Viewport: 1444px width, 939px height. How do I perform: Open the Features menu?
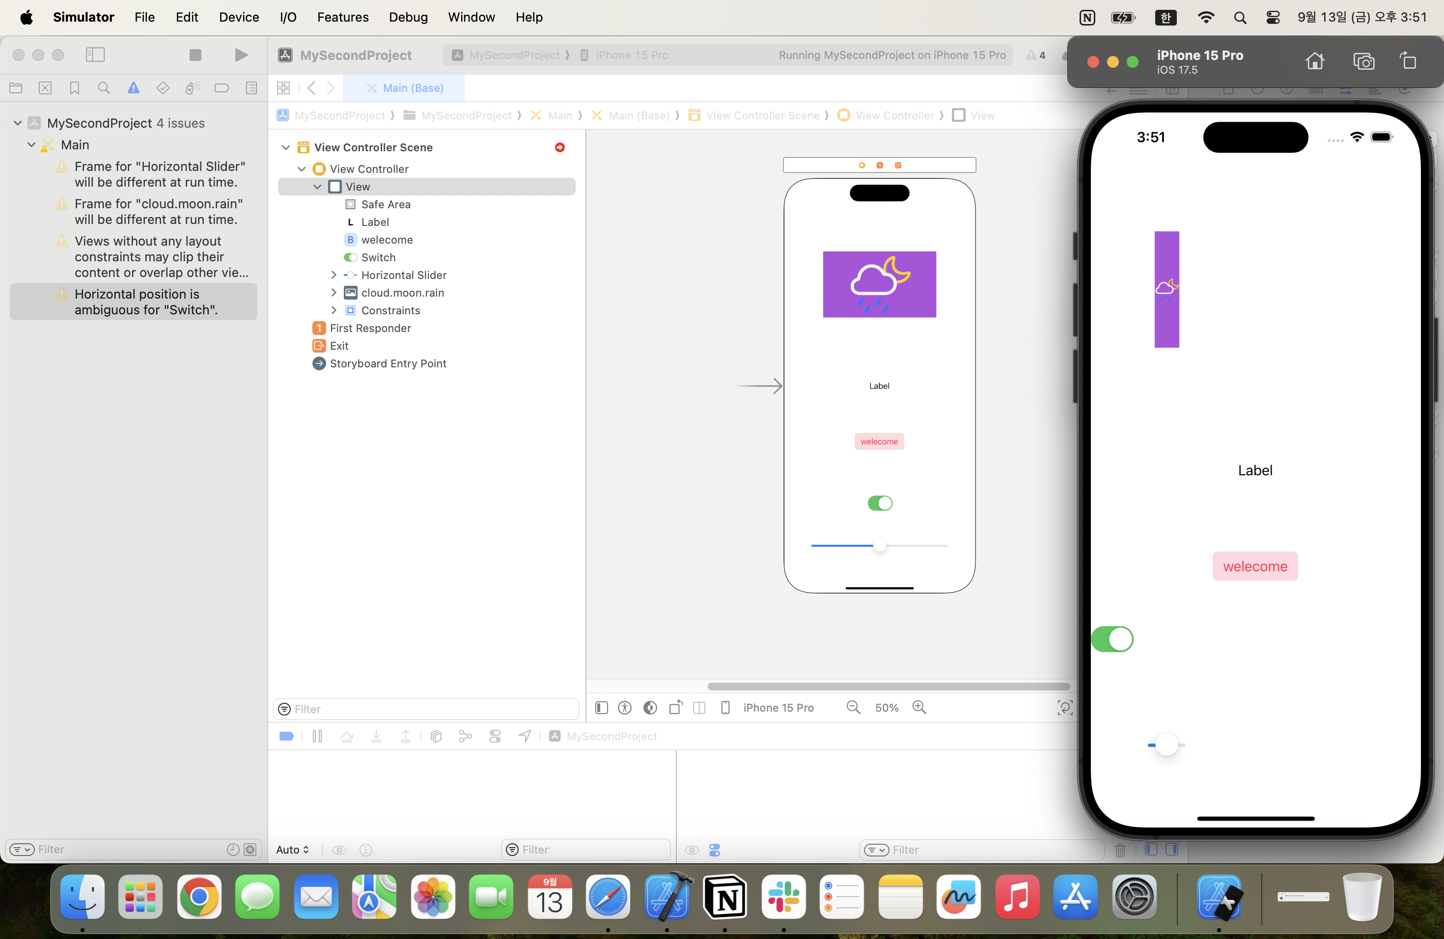click(x=342, y=17)
